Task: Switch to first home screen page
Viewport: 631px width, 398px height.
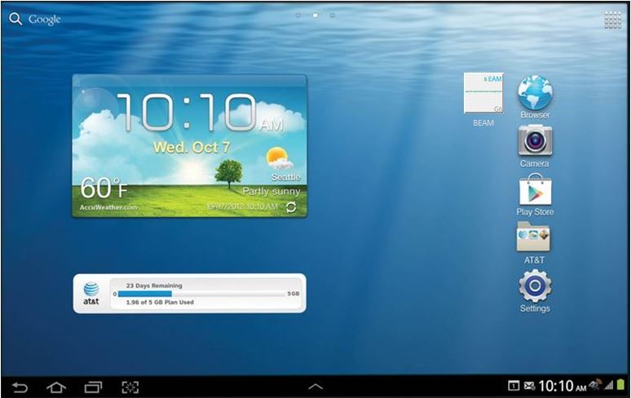Action: coord(298,15)
